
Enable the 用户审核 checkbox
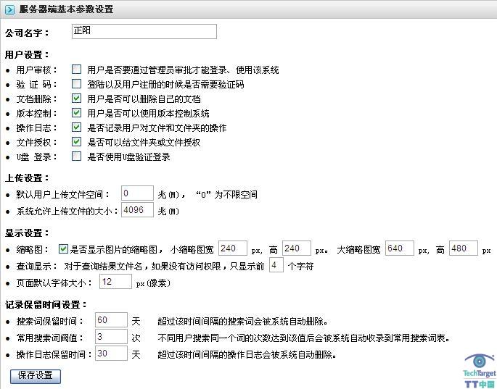click(76, 70)
